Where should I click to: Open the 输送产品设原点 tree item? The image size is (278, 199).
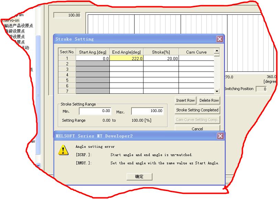[x=18, y=26]
